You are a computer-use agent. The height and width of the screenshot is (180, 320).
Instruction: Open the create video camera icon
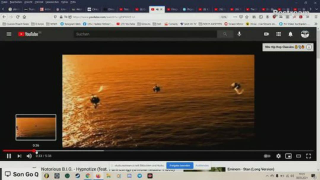point(266,34)
